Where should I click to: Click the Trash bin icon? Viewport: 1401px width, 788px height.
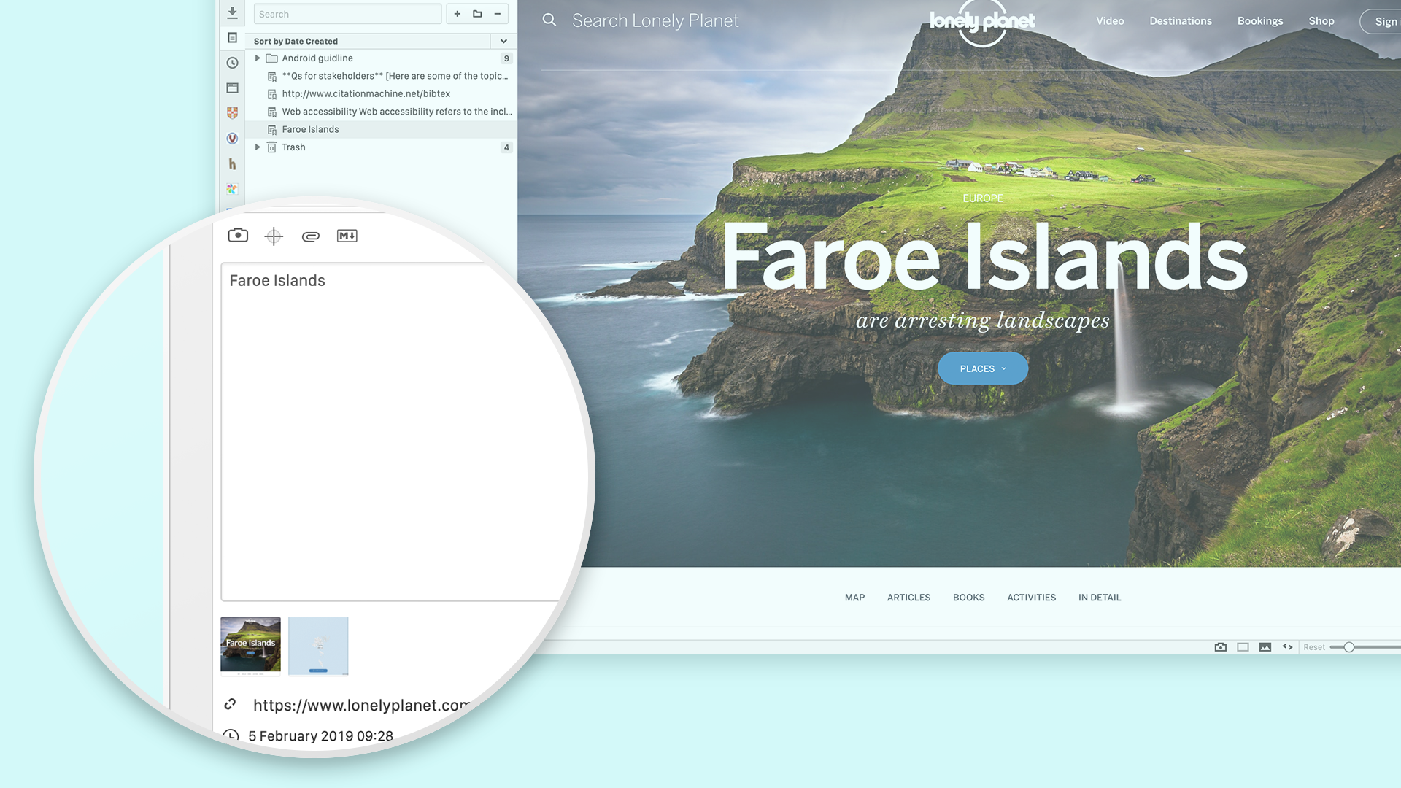[x=271, y=147]
